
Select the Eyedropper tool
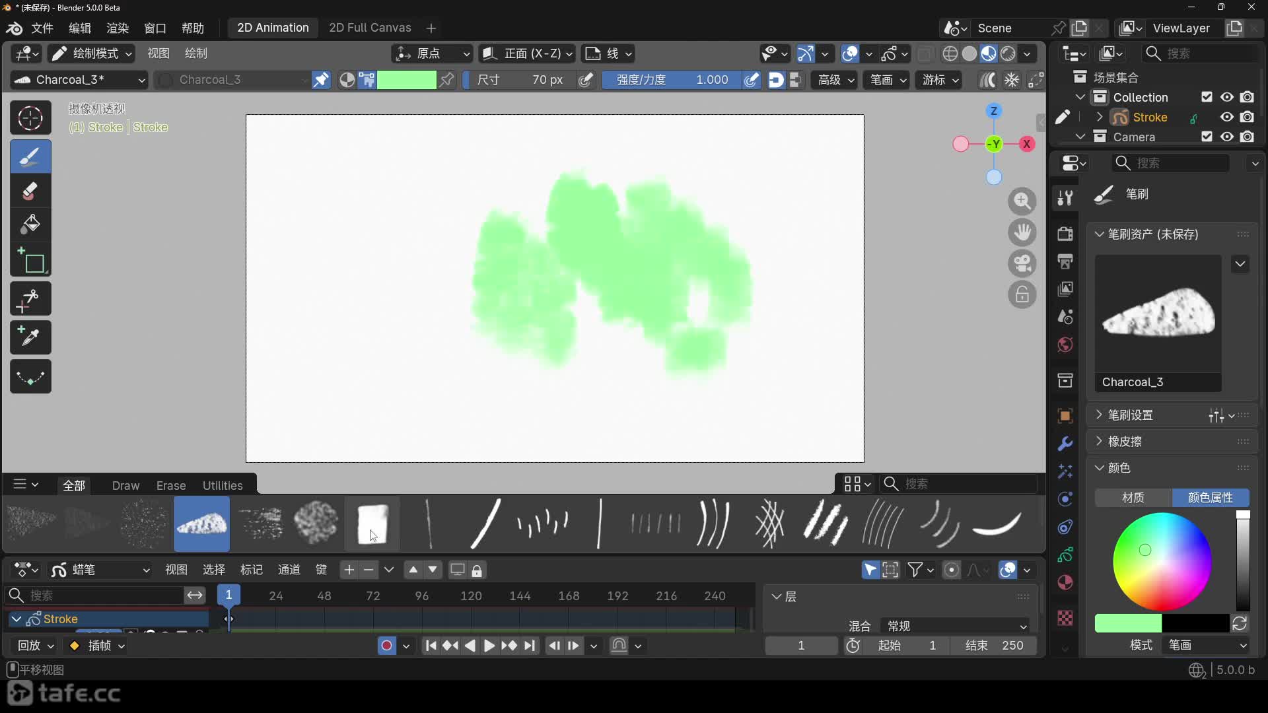[x=30, y=337]
